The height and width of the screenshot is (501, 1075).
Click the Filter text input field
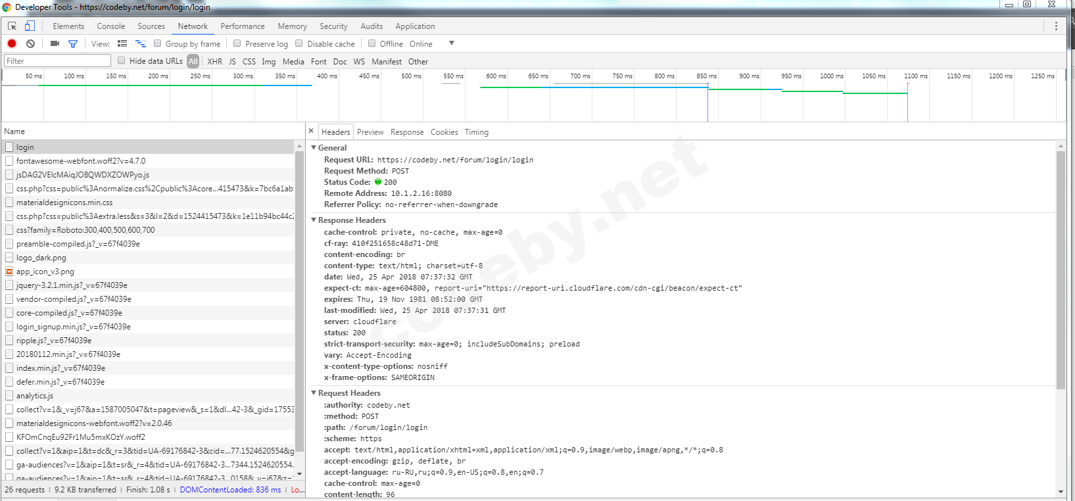coord(57,61)
